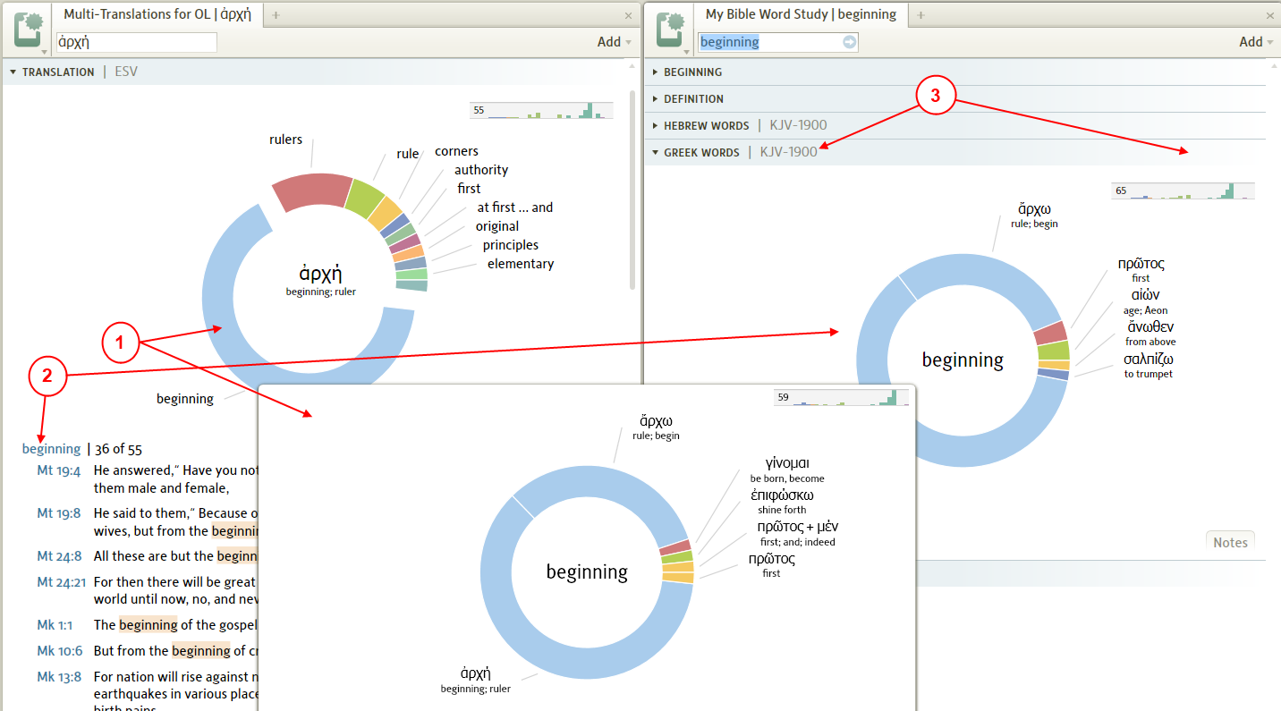1281x711 pixels.
Task: Click the principles label on the ἀρχή chart
Action: [x=511, y=245]
